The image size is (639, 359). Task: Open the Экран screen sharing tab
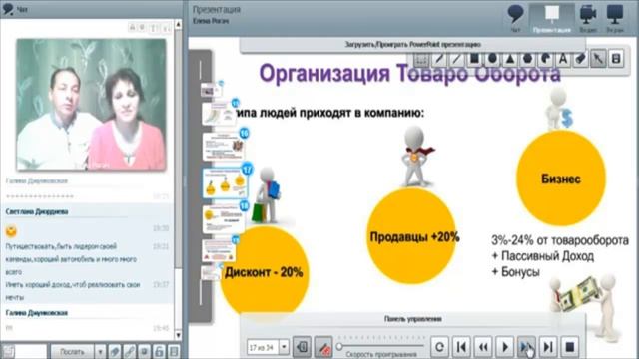point(615,18)
